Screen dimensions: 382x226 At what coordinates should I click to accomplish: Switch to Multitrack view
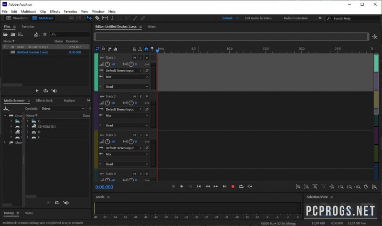[43, 18]
